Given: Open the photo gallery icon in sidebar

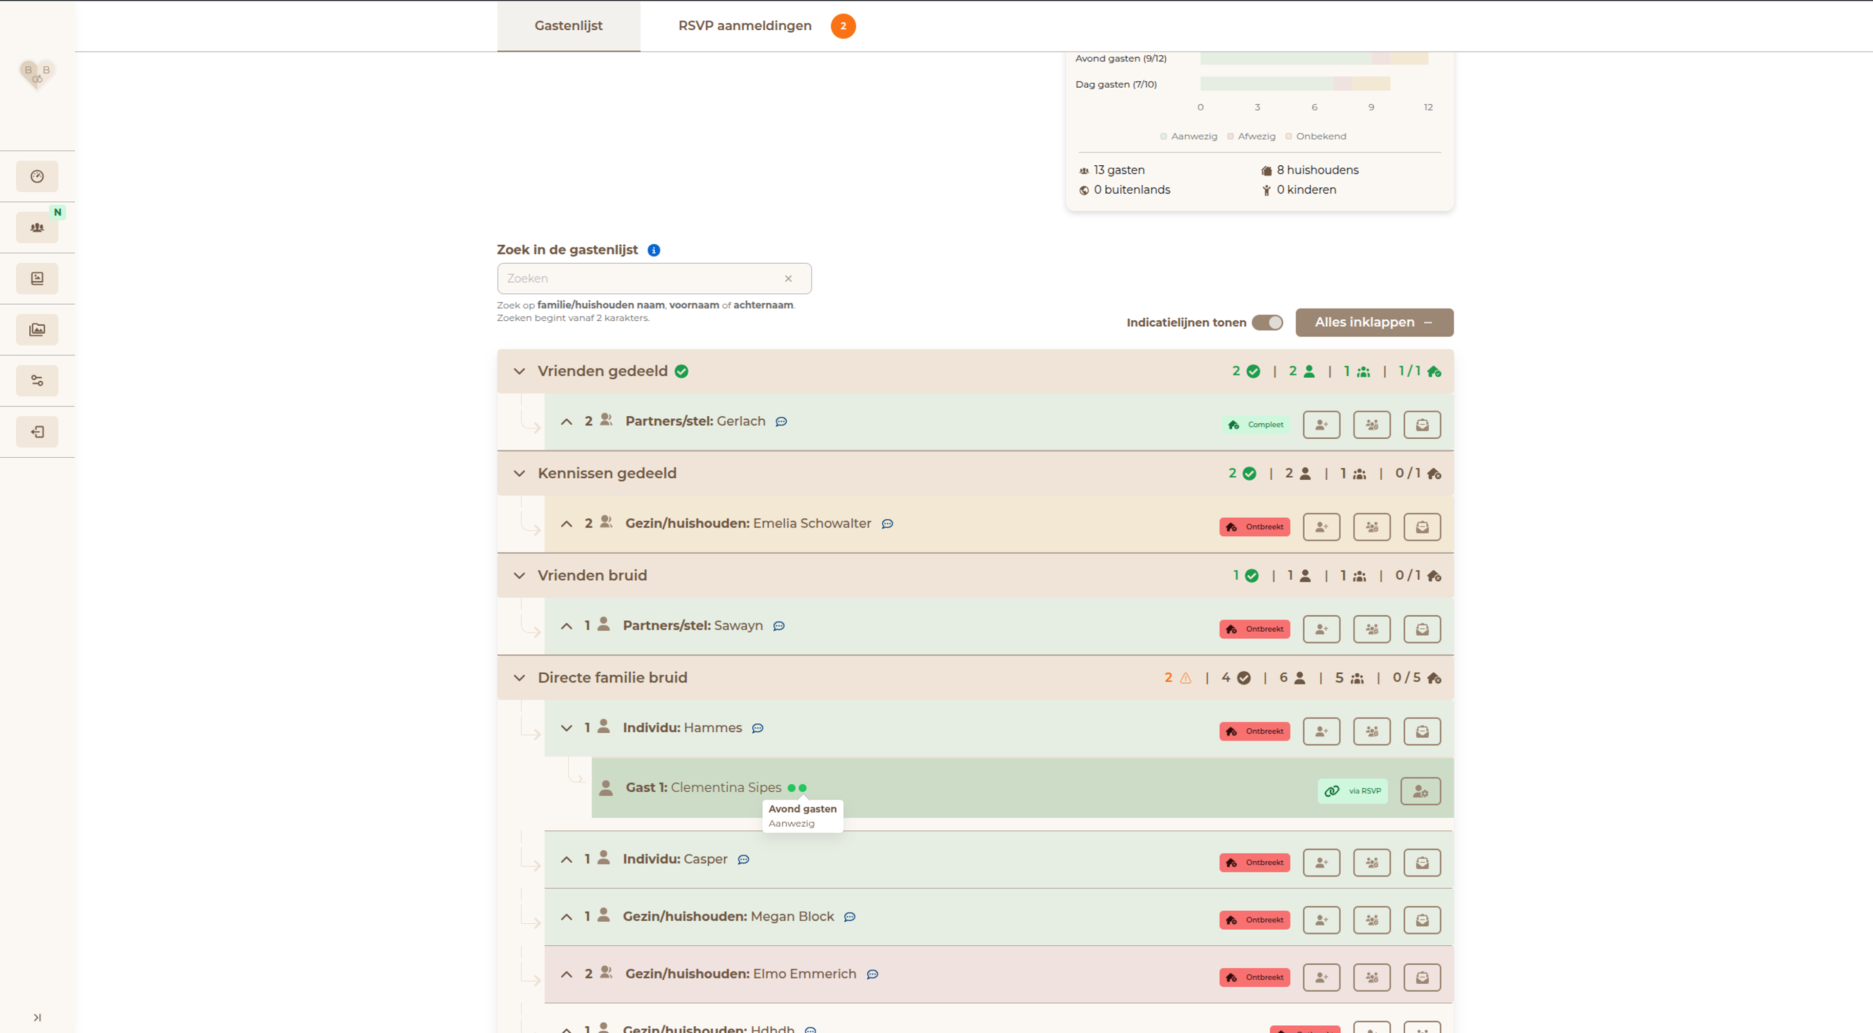Looking at the screenshot, I should click(x=37, y=330).
